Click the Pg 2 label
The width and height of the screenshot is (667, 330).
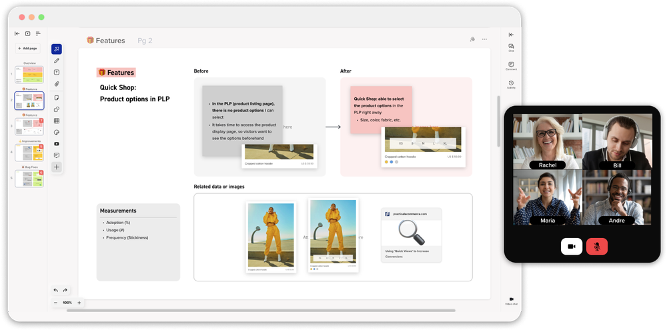[145, 41]
